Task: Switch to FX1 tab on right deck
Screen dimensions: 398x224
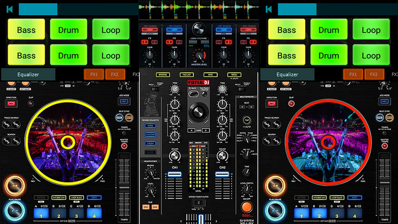Action: [x=353, y=74]
